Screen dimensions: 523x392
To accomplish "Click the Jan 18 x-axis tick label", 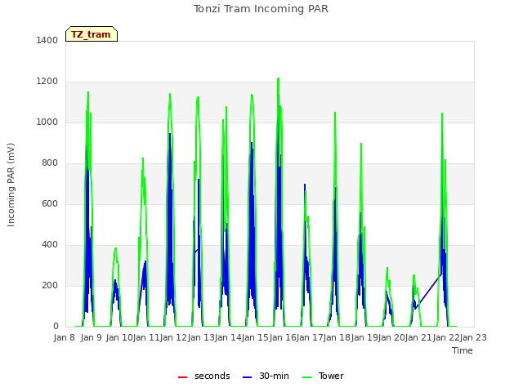I will pyautogui.click(x=337, y=337).
